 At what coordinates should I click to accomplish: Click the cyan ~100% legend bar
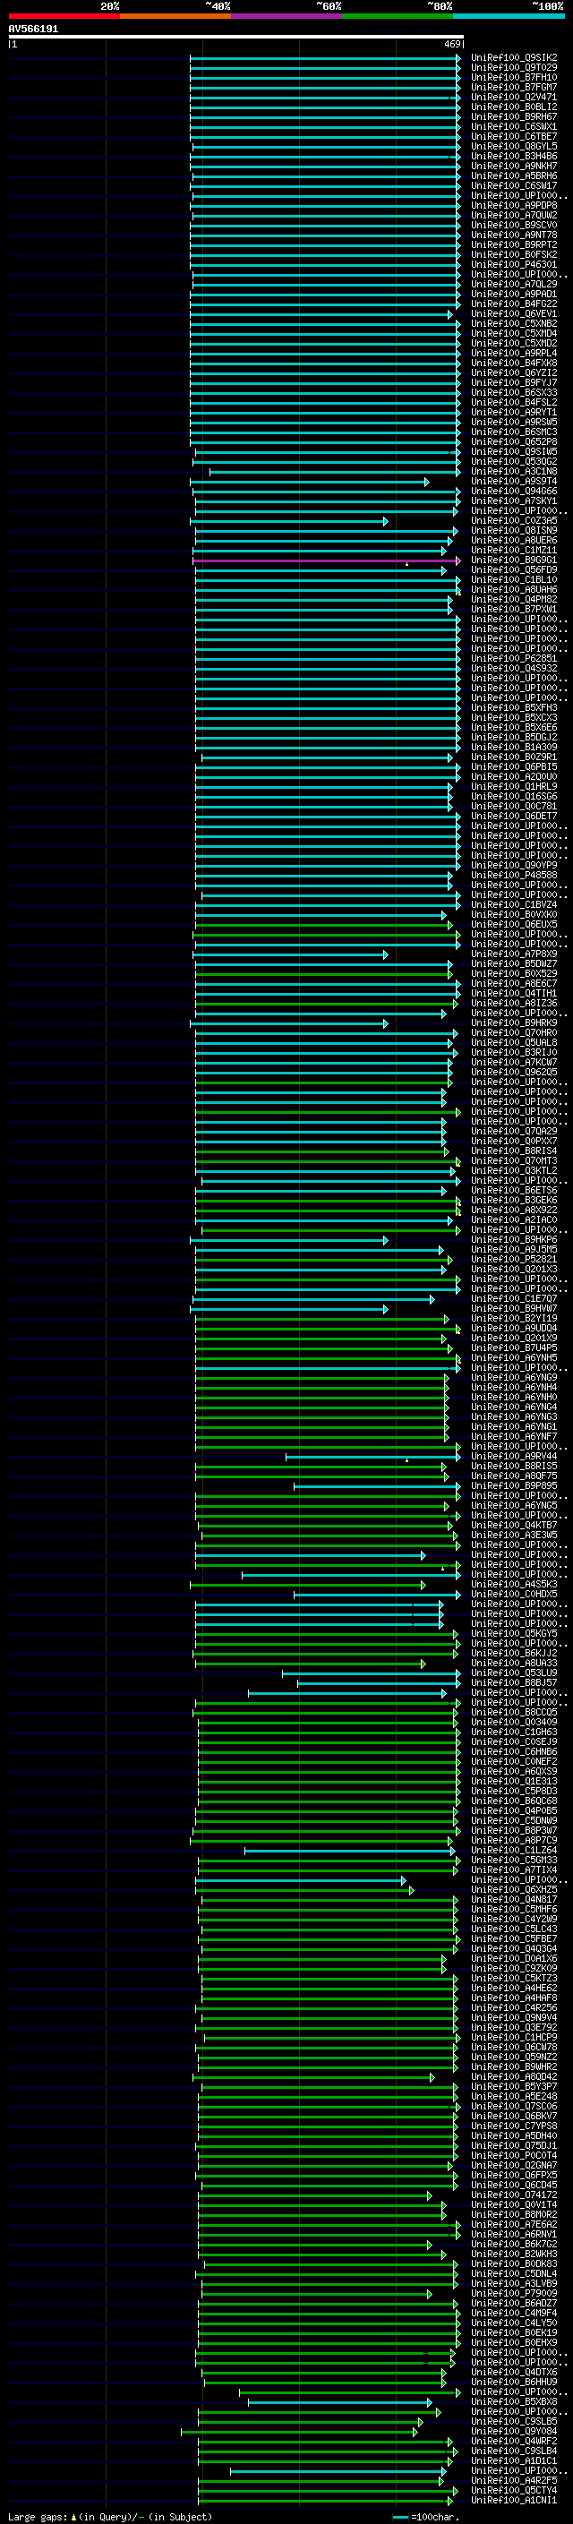point(509,16)
